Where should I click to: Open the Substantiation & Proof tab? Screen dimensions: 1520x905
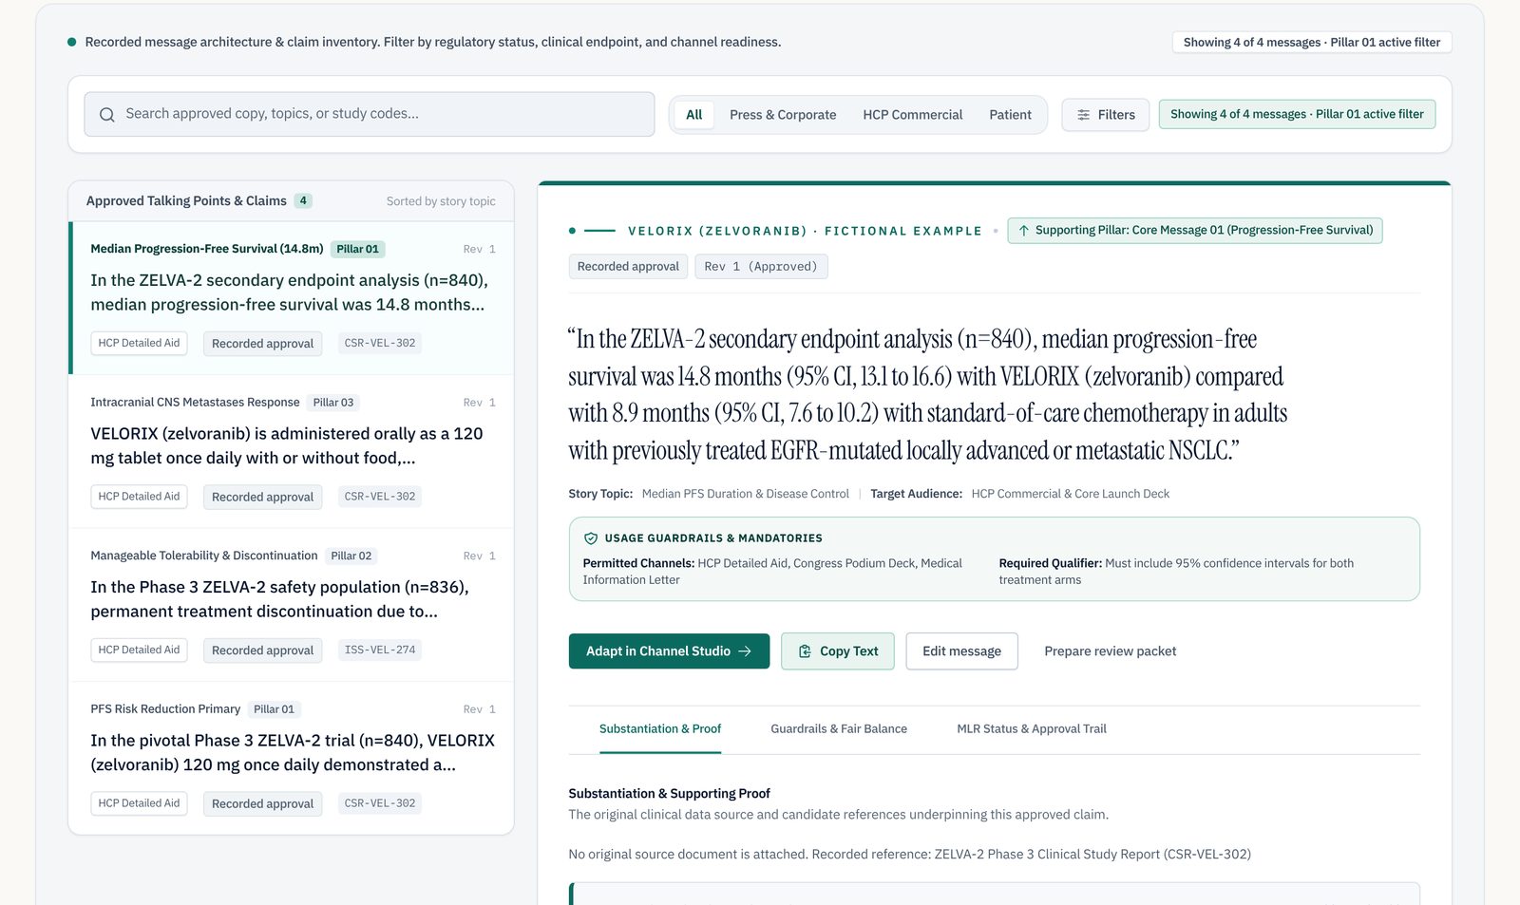[660, 729]
